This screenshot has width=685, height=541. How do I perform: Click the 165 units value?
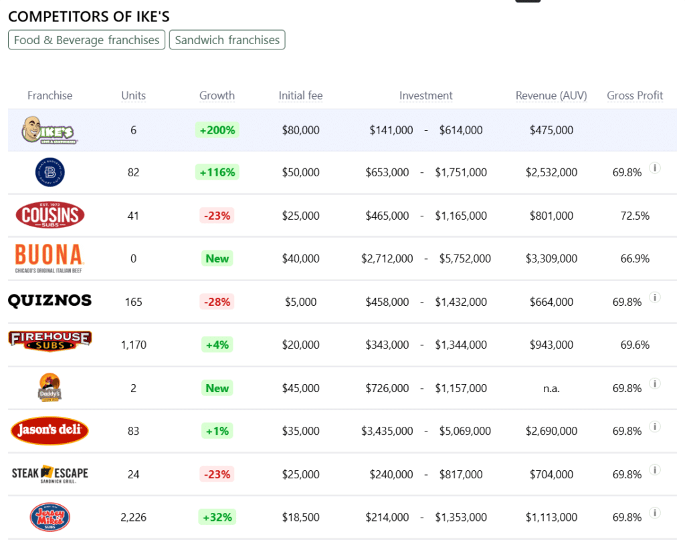click(133, 302)
